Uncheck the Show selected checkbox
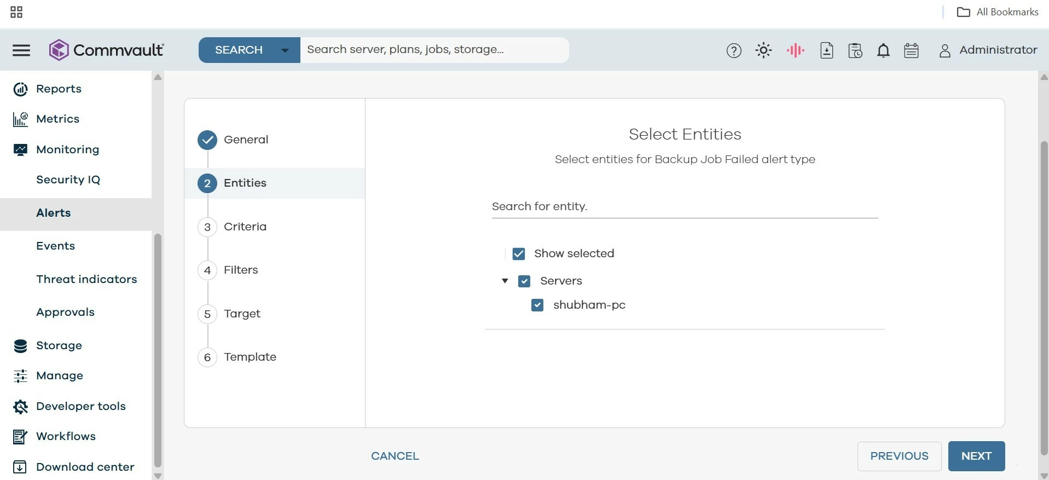The height and width of the screenshot is (480, 1049). coord(519,254)
